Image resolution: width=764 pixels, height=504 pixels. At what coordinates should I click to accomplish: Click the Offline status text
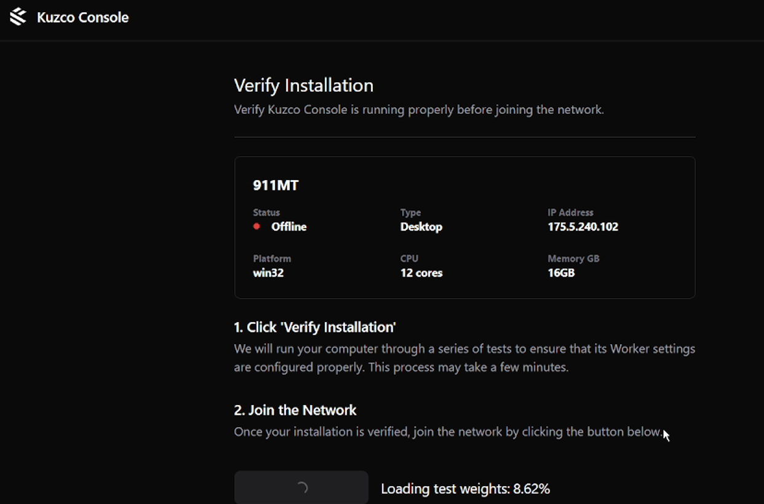(x=289, y=227)
